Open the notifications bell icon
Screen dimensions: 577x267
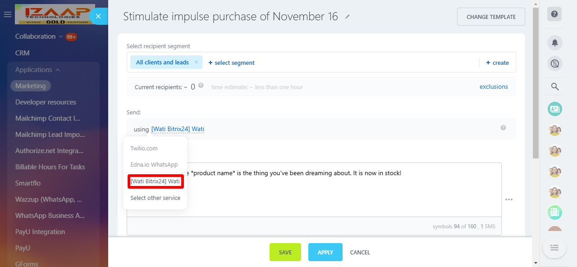tap(554, 43)
